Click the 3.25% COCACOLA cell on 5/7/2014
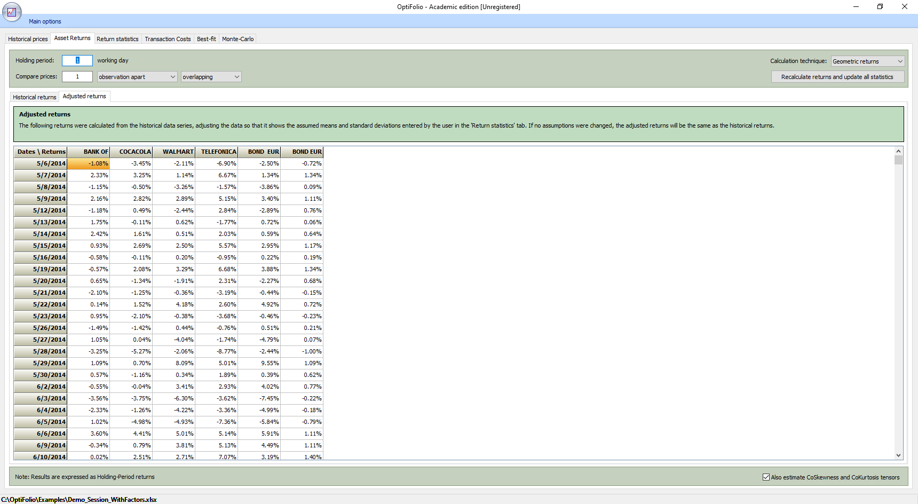 (131, 175)
